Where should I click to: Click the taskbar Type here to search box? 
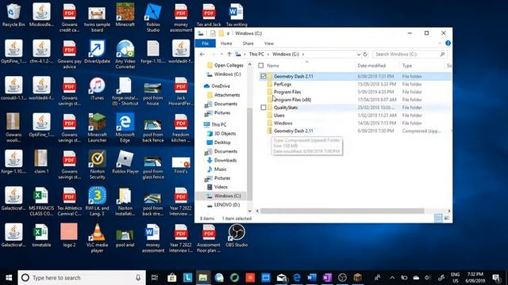pyautogui.click(x=82, y=278)
